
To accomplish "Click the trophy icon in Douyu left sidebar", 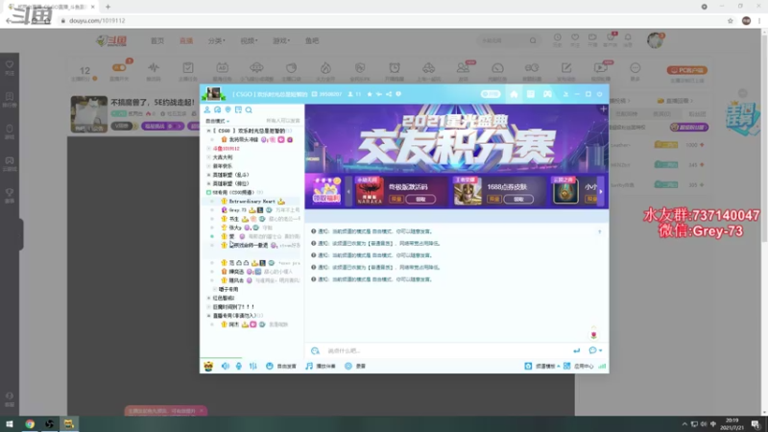I will coord(10,195).
